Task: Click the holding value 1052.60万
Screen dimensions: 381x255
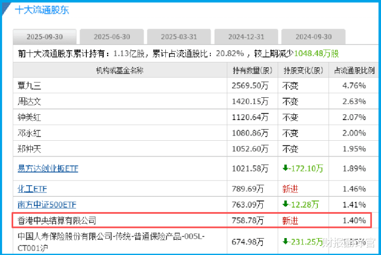Action: [250, 149]
